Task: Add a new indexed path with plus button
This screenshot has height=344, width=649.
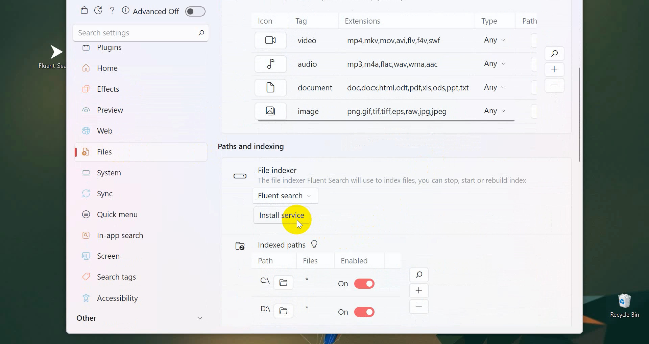Action: coord(418,290)
